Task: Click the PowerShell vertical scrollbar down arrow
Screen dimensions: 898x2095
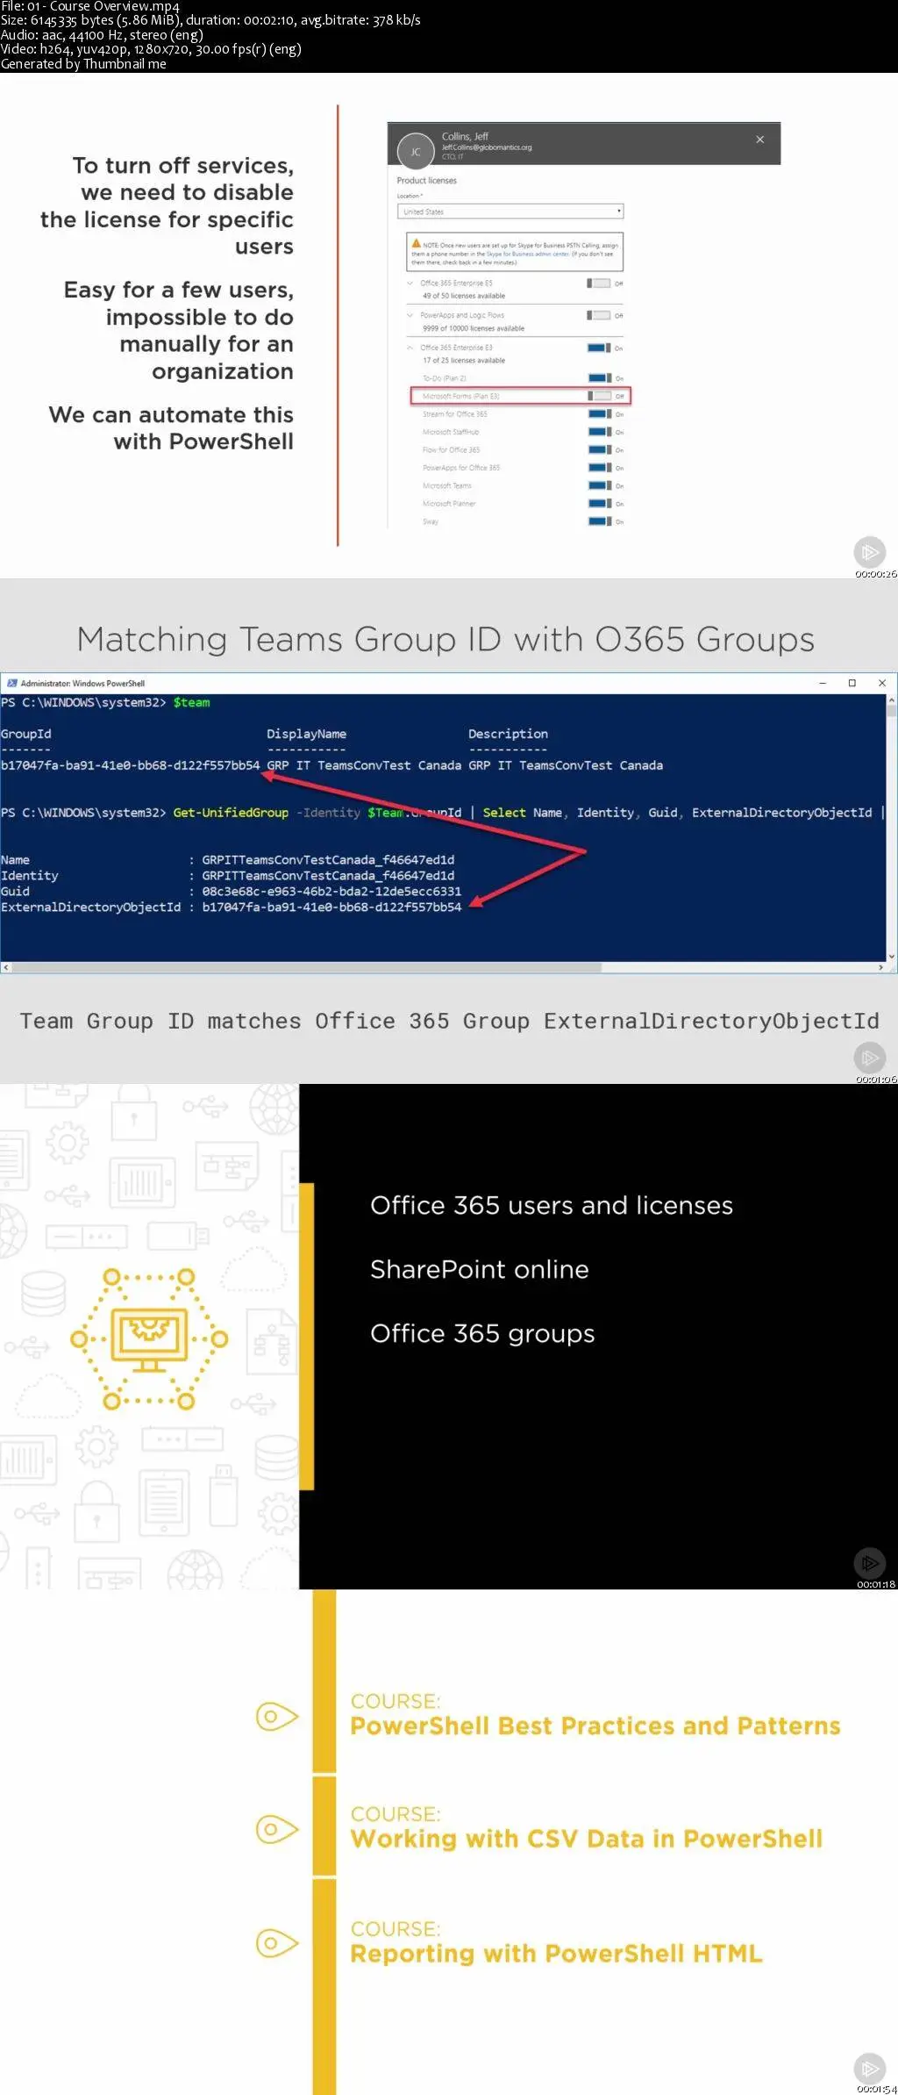Action: pyautogui.click(x=891, y=957)
